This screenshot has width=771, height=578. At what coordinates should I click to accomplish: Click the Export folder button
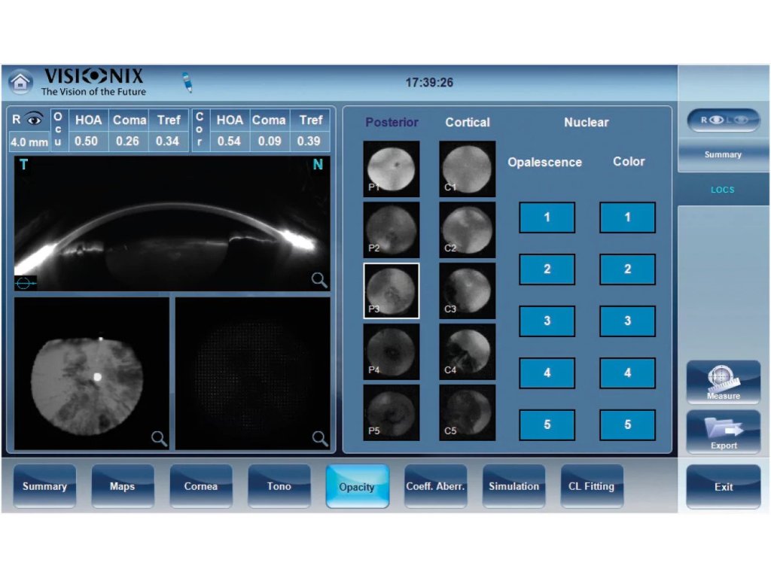pos(724,432)
